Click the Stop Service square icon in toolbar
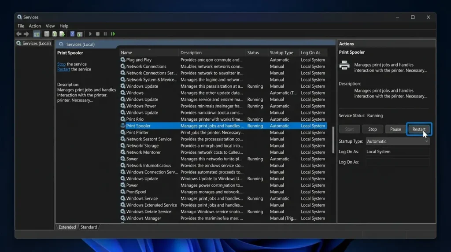This screenshot has height=252, width=451. coord(98,34)
